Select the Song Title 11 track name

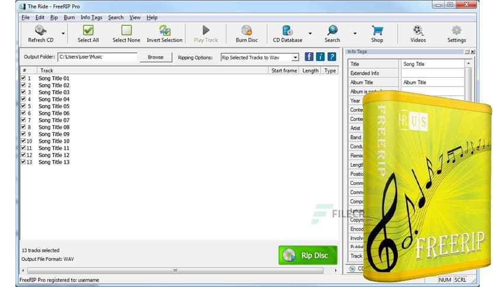(54, 148)
